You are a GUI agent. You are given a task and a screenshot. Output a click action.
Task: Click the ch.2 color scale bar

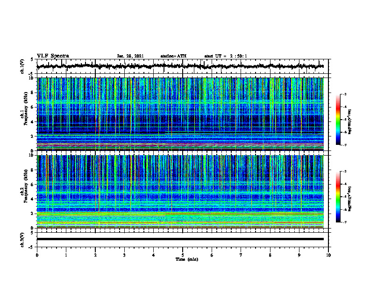pyautogui.click(x=338, y=197)
